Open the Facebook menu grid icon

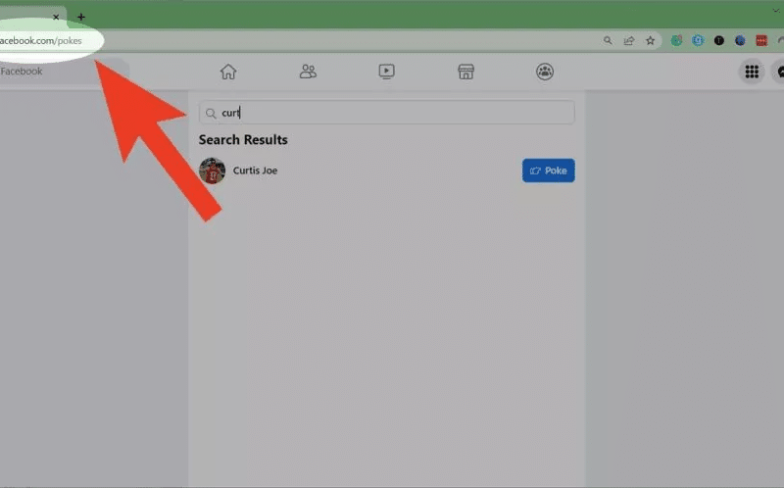[x=752, y=72]
